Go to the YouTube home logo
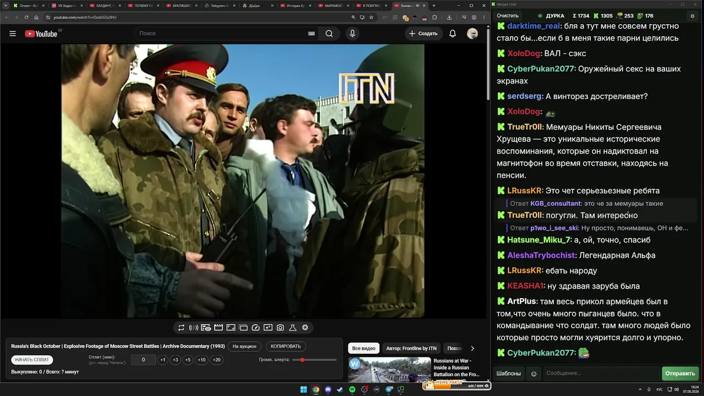Image resolution: width=704 pixels, height=396 pixels. (41, 34)
